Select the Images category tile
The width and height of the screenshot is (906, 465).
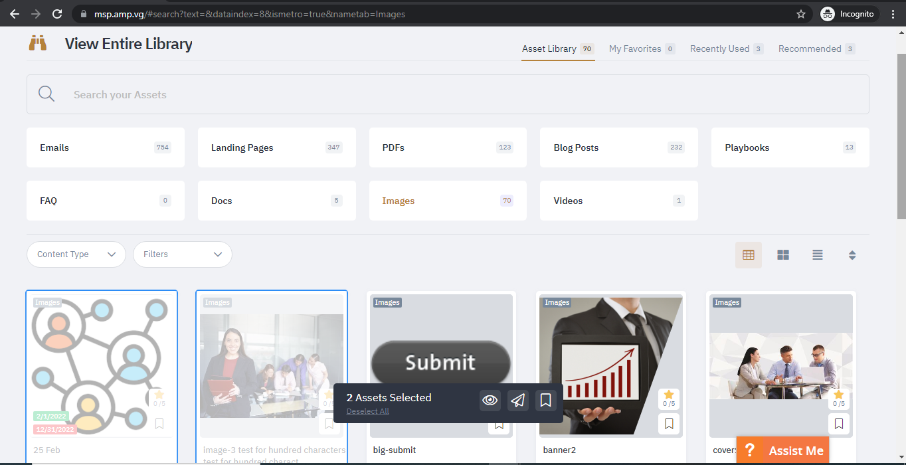tap(448, 201)
